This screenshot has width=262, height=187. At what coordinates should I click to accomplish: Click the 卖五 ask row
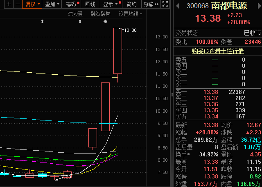click(x=218, y=60)
